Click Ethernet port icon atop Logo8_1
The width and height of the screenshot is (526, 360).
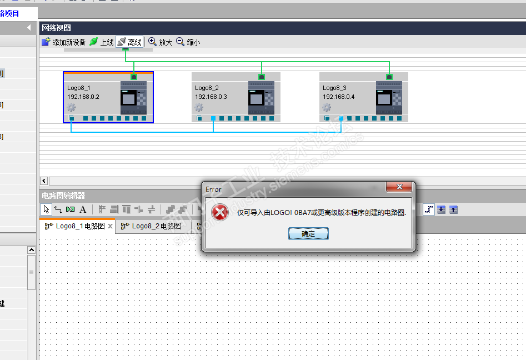pos(134,77)
